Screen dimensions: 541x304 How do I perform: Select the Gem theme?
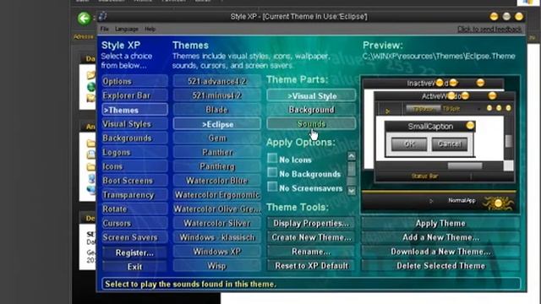pyautogui.click(x=216, y=138)
